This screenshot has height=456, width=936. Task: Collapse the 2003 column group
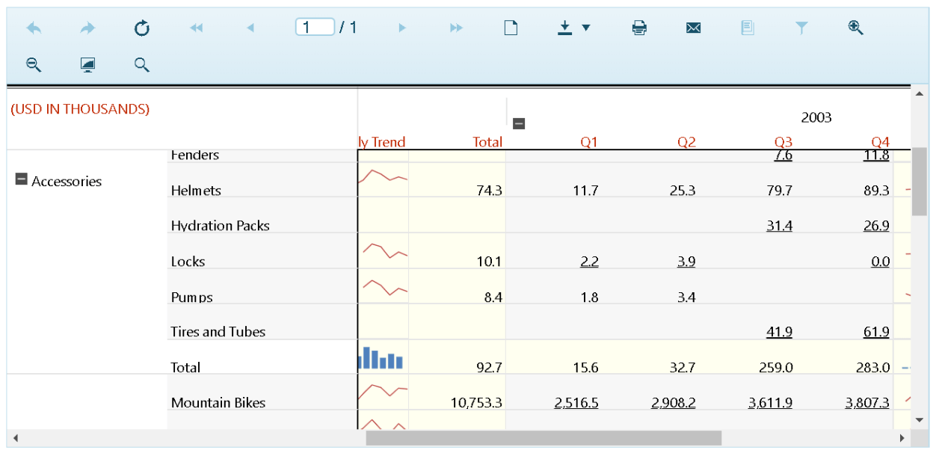[x=519, y=123]
